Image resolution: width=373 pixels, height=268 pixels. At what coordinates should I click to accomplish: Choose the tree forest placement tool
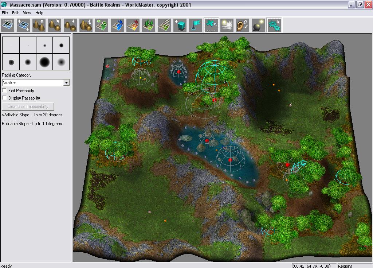149,25
